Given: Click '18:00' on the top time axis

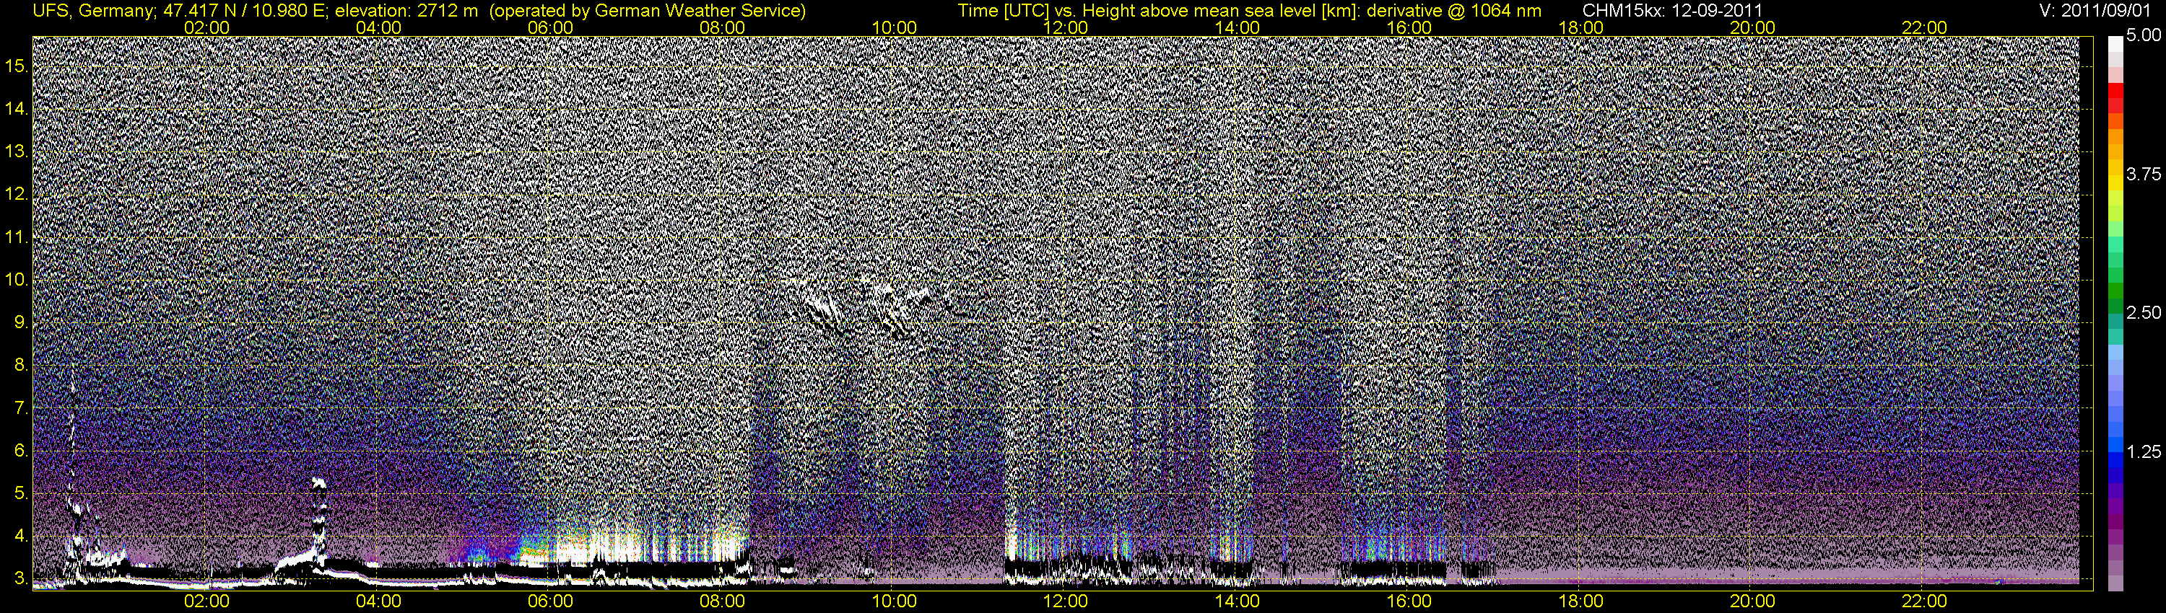Looking at the screenshot, I should pyautogui.click(x=1580, y=27).
